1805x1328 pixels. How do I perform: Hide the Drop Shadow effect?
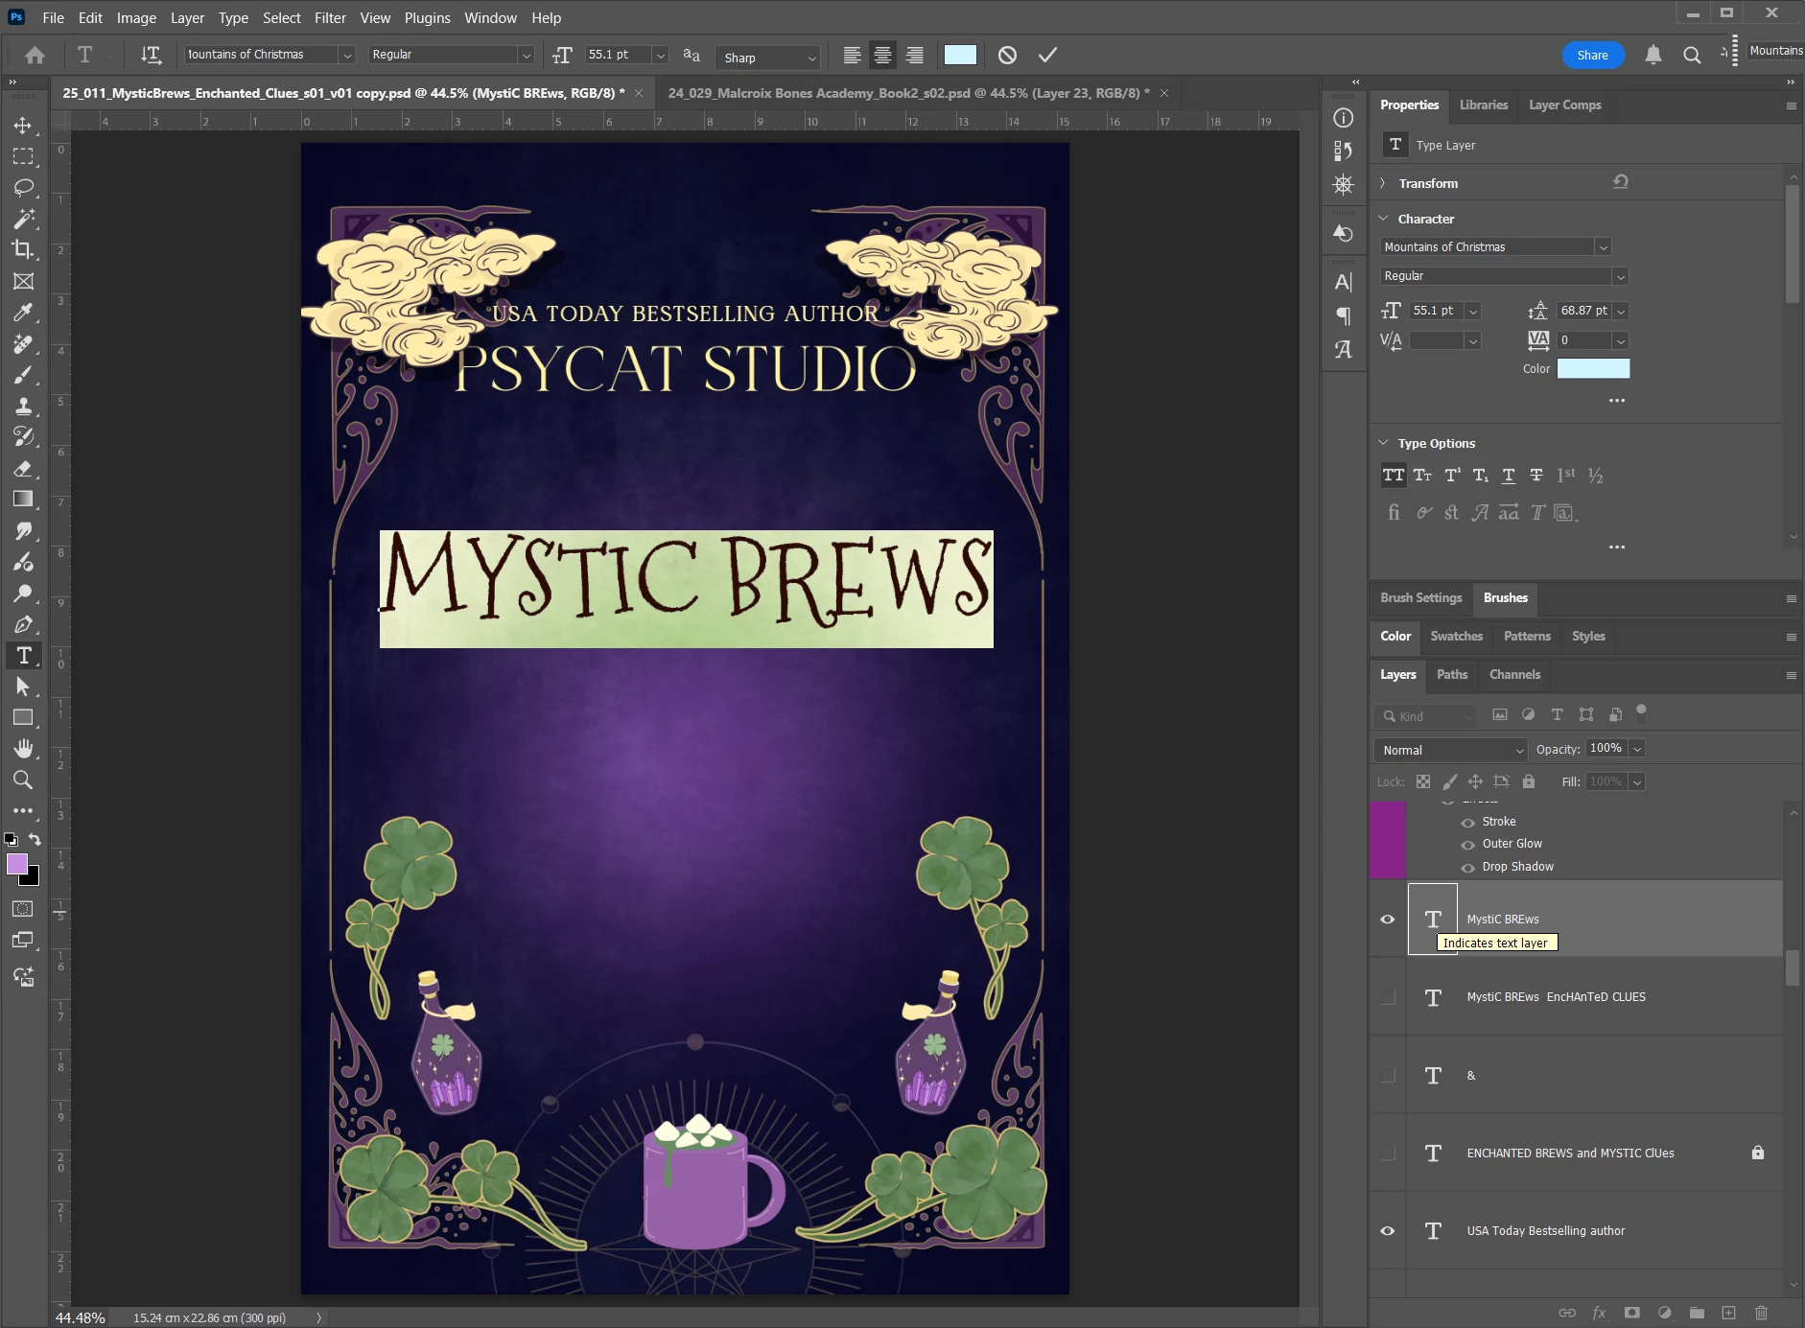coord(1467,867)
